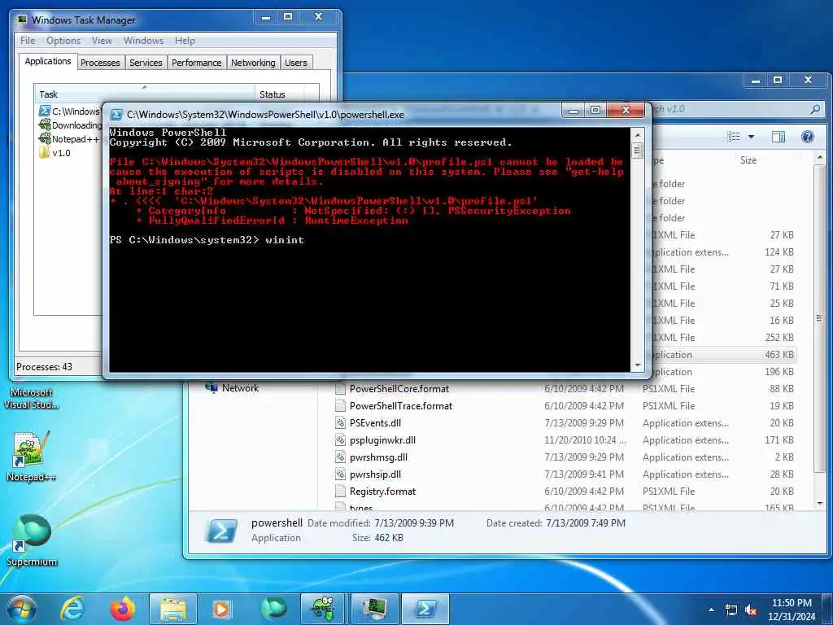The height and width of the screenshot is (625, 833).
Task: Switch to the Services tab
Action: click(x=146, y=63)
